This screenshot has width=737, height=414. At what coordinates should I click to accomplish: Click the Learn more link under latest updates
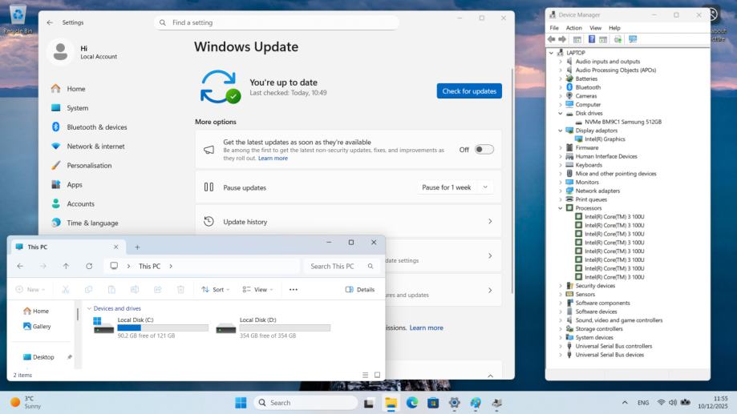273,159
